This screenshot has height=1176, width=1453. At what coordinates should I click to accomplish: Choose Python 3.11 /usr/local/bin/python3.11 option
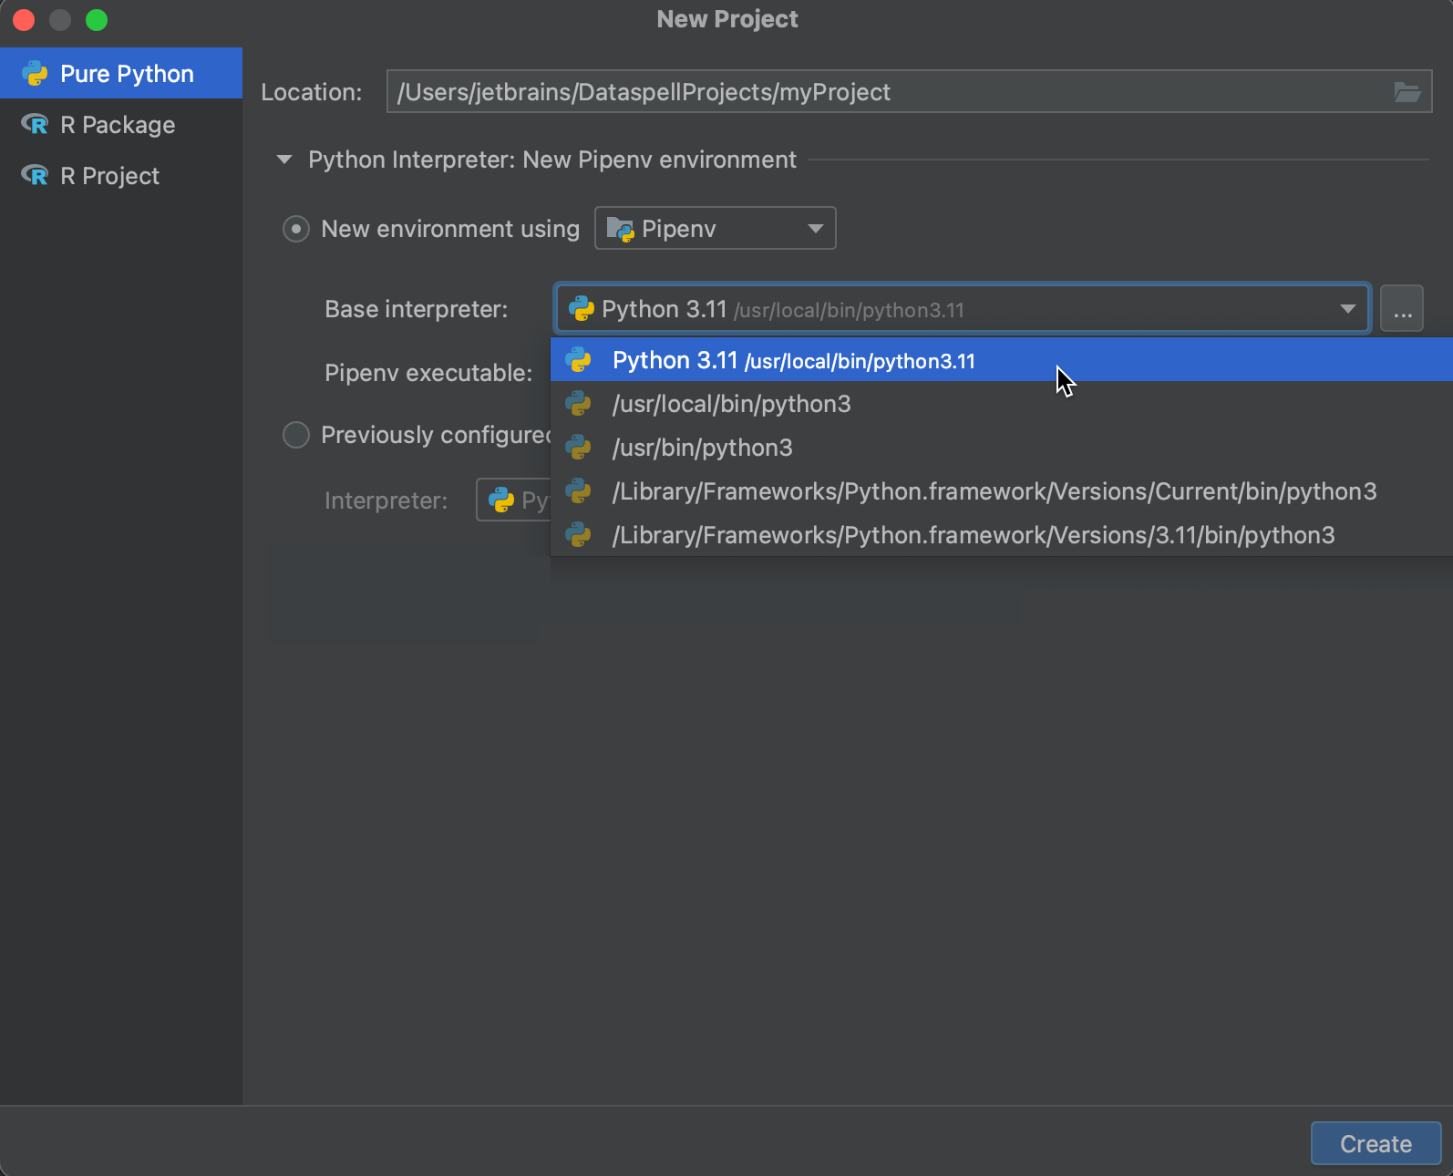click(x=793, y=361)
